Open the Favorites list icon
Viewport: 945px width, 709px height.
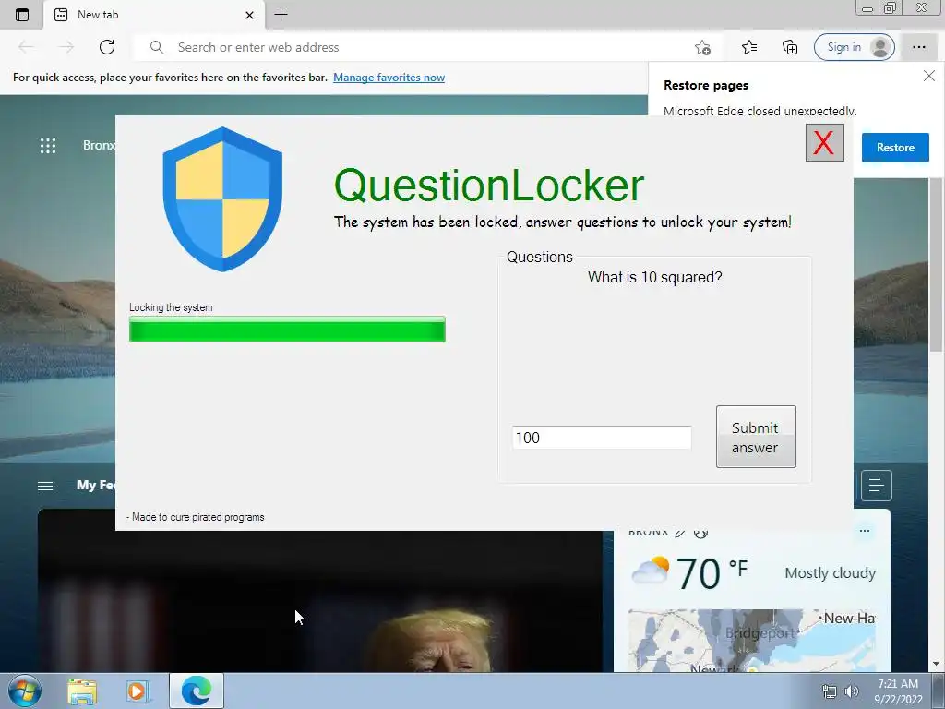pos(749,47)
